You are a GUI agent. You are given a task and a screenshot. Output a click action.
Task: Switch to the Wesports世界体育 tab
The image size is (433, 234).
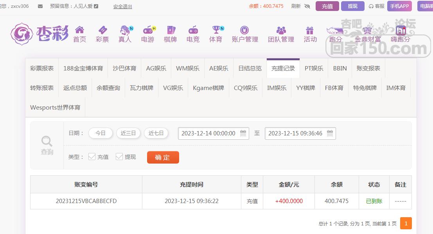[x=55, y=108]
